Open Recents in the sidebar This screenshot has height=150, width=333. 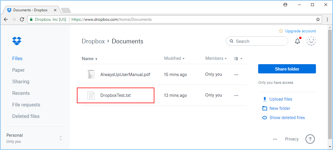coord(21,93)
